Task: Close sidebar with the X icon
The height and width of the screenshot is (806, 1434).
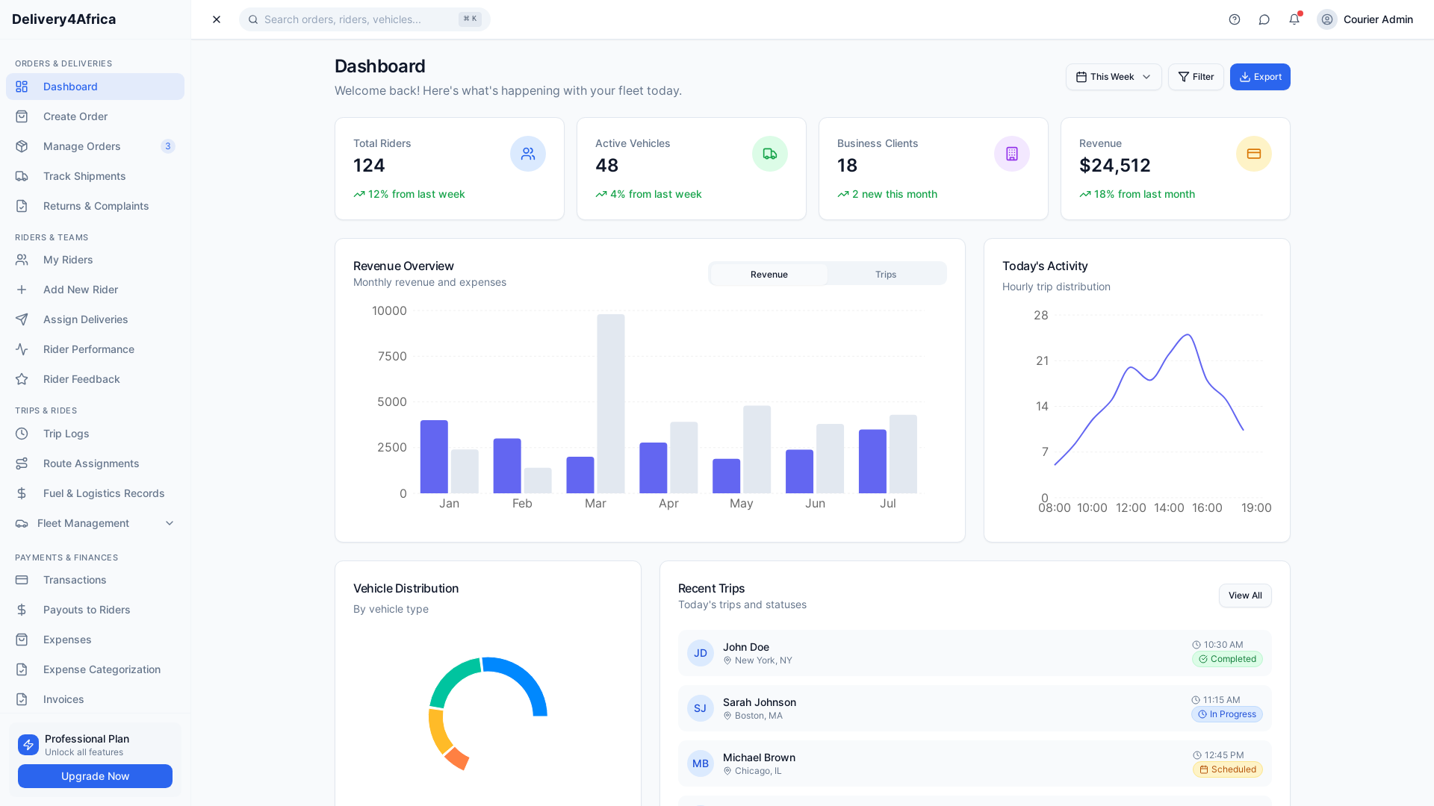Action: [x=217, y=19]
